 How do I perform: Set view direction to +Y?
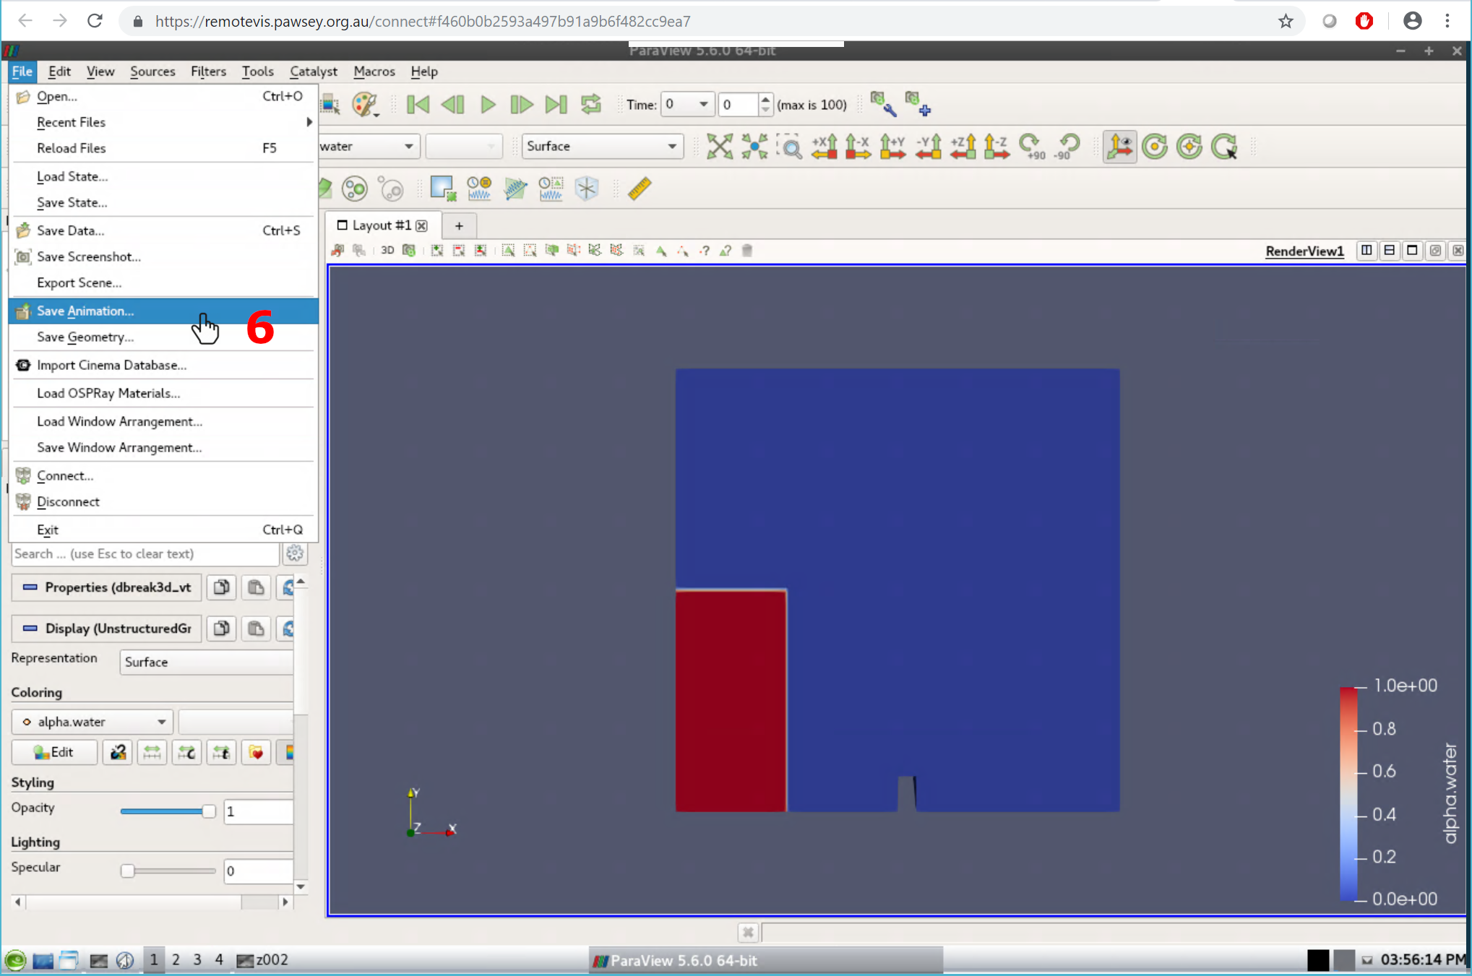(x=893, y=147)
